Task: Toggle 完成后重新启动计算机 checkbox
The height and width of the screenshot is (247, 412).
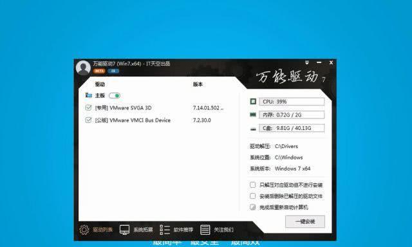Action: coord(253,207)
